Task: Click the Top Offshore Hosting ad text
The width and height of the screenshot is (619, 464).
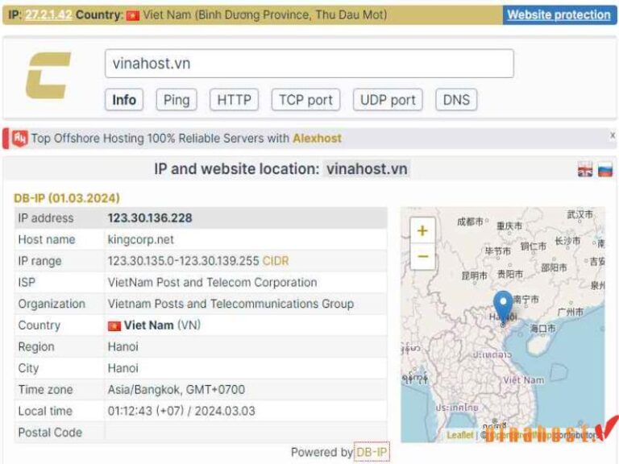Action: [160, 139]
